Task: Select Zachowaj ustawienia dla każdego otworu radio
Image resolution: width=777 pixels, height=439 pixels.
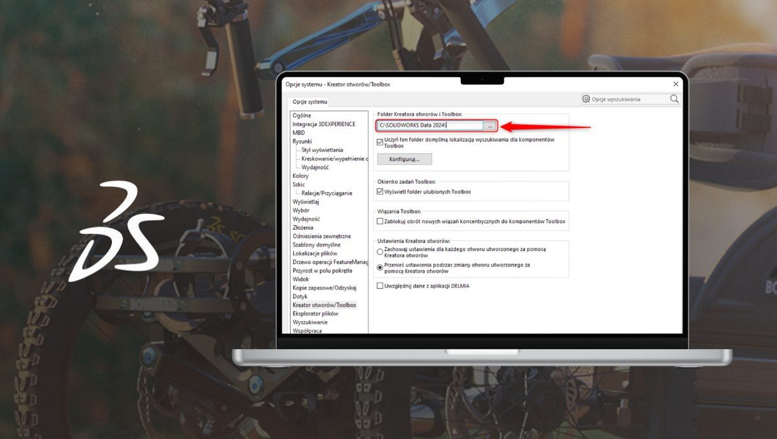Action: point(379,252)
